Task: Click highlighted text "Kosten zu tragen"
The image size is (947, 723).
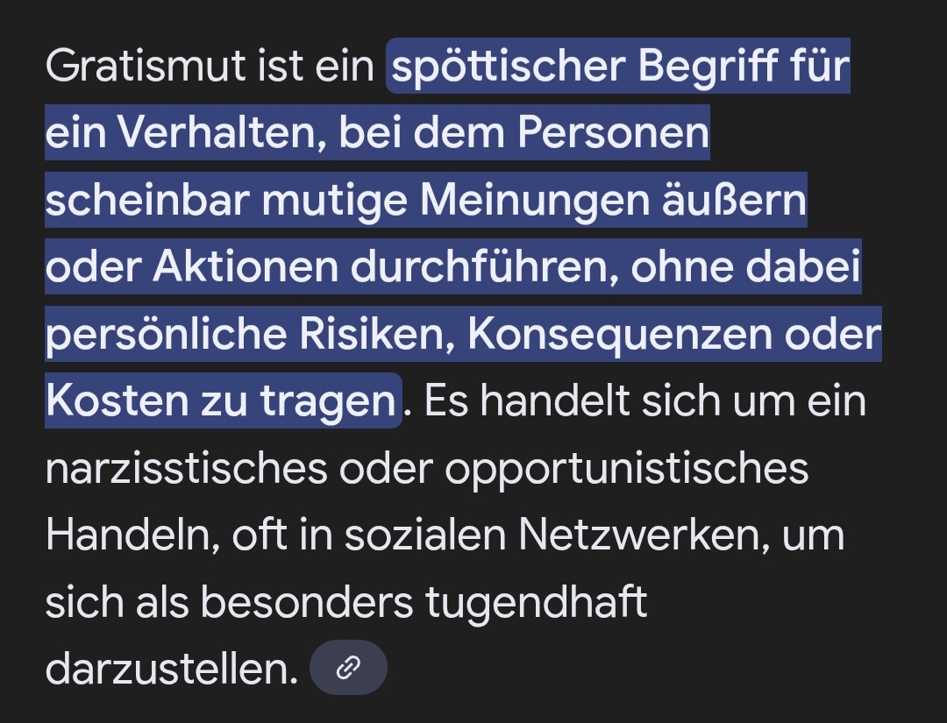Action: (220, 401)
